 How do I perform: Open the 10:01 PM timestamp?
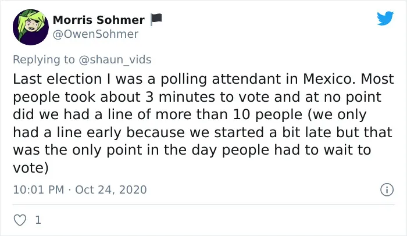click(38, 189)
